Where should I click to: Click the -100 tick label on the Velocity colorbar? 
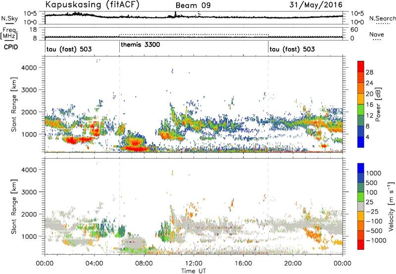click(374, 221)
